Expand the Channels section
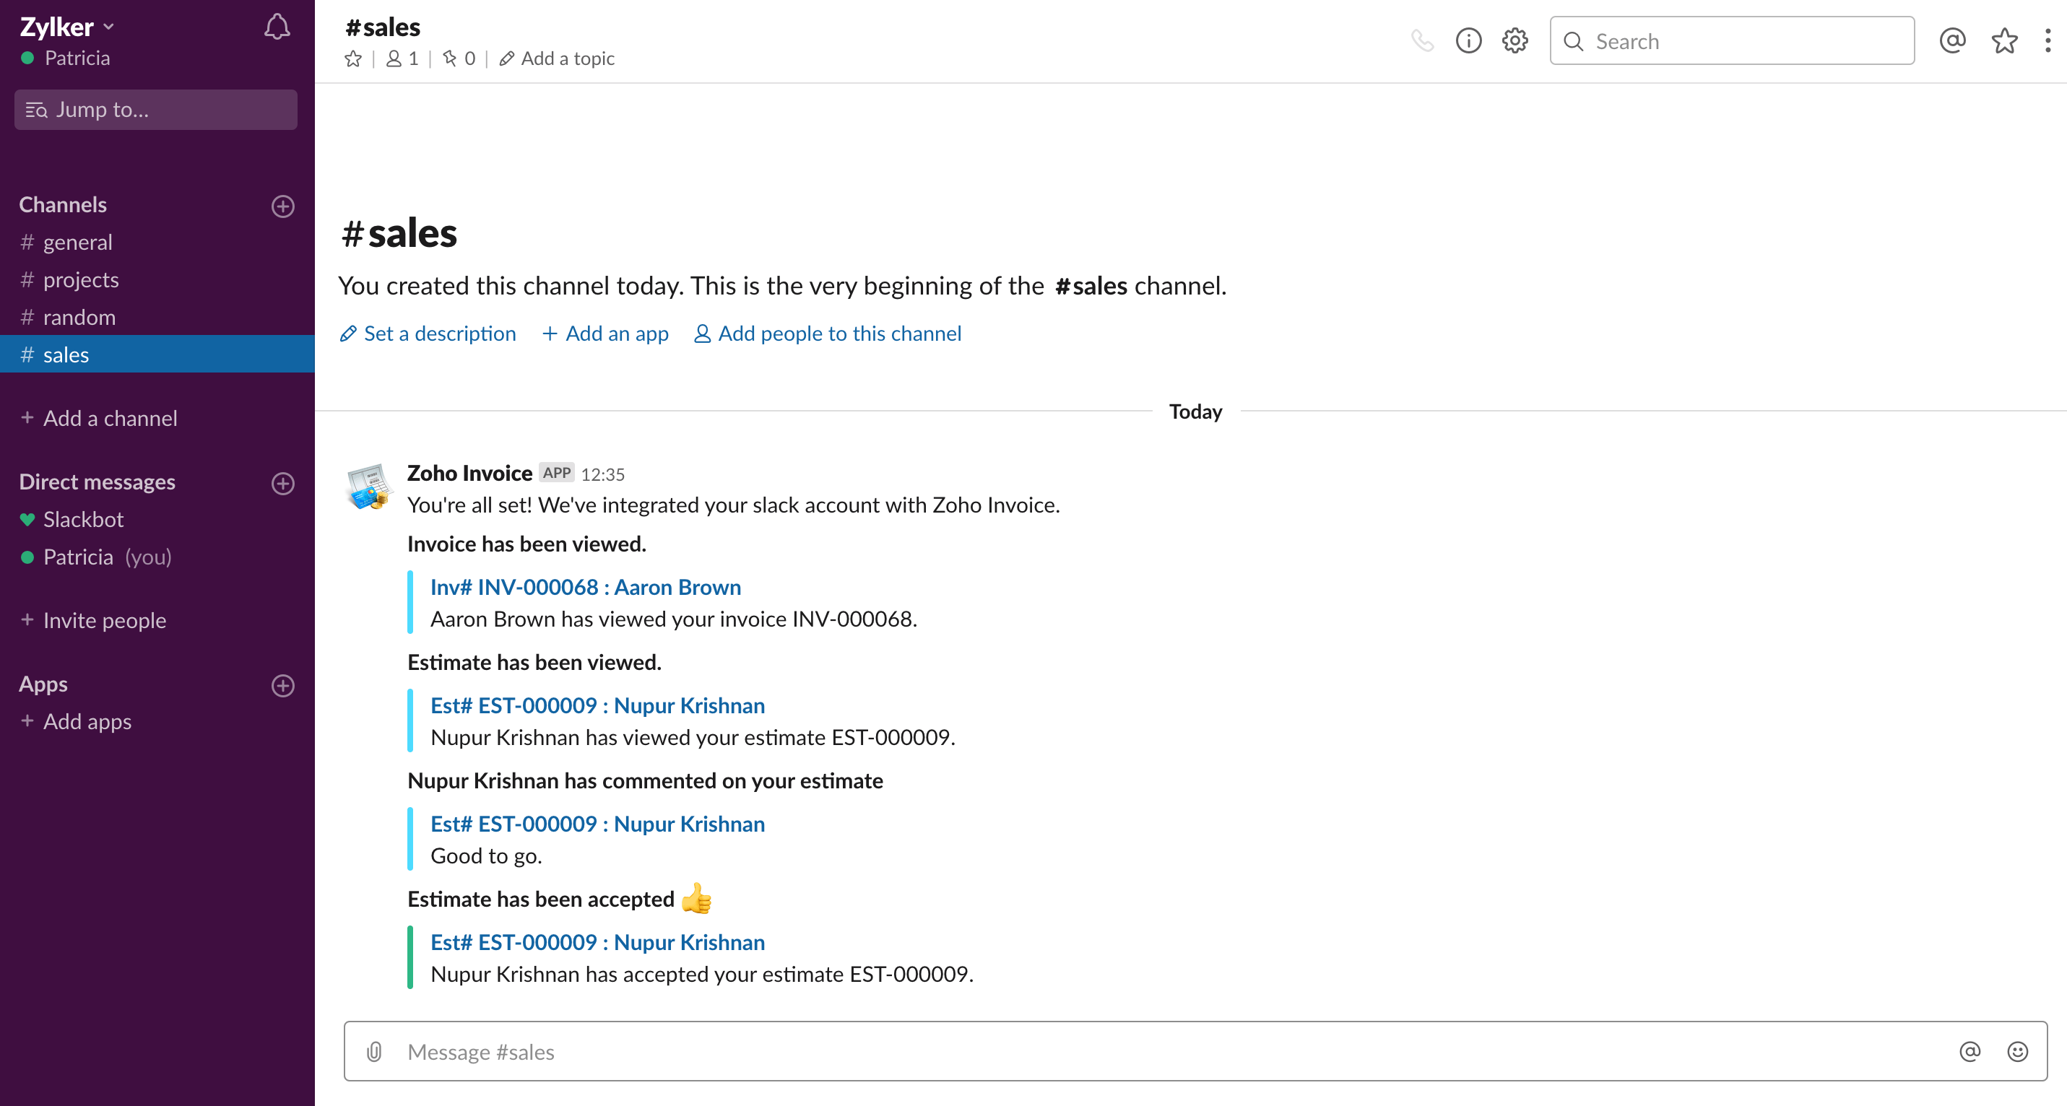Screen dimensions: 2067x1106 point(63,204)
